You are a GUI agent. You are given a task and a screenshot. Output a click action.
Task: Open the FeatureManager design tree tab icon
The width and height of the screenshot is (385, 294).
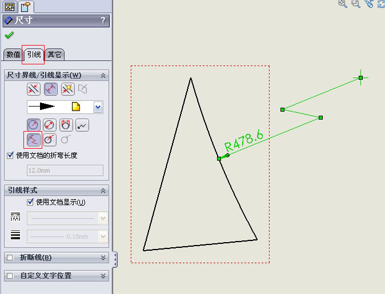tap(10, 7)
